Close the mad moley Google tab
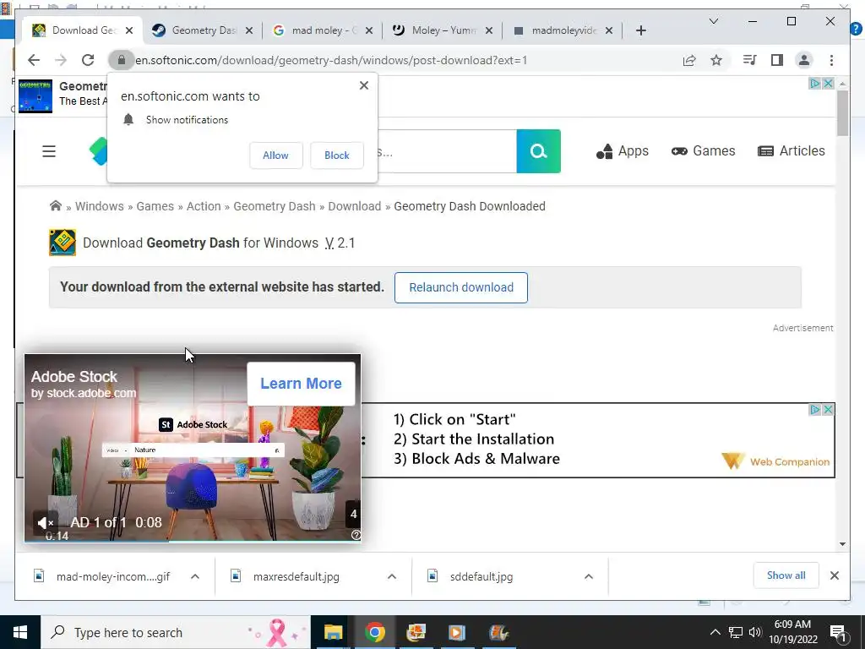 (369, 30)
